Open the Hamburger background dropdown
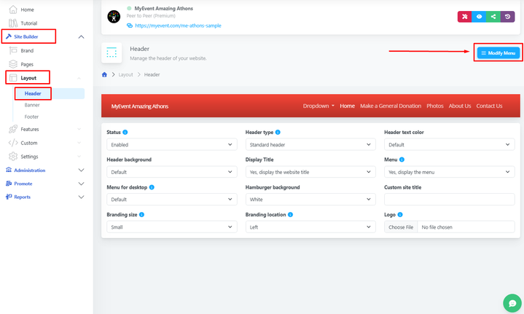 click(x=310, y=200)
